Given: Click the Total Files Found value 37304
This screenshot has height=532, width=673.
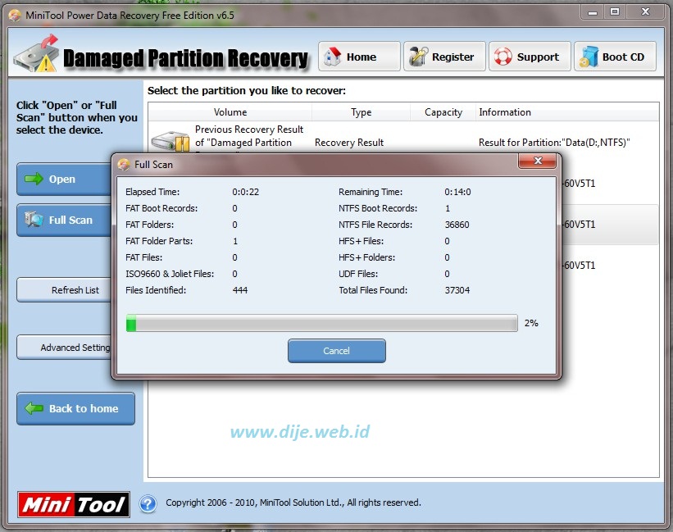Looking at the screenshot, I should click(457, 290).
